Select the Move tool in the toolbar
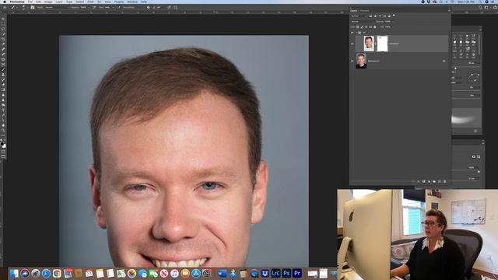 pos(3,19)
